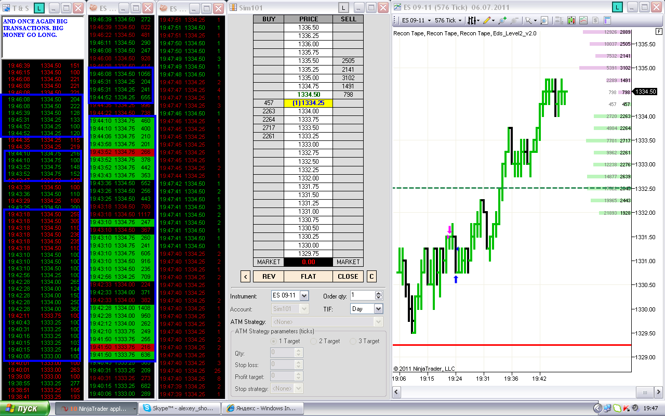Screen dimensions: 665x416
Task: Switch to Яндекс Internet Explorer in taskbar
Action: [263, 408]
